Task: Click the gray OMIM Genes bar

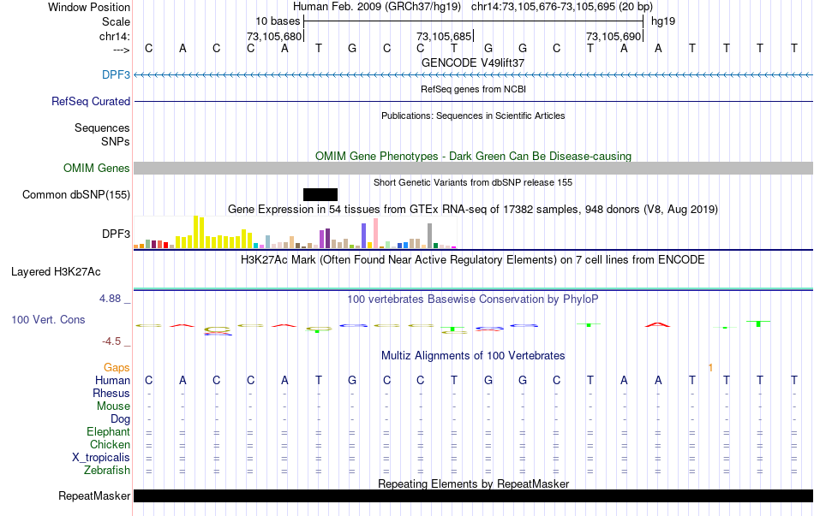Action: pyautogui.click(x=474, y=168)
